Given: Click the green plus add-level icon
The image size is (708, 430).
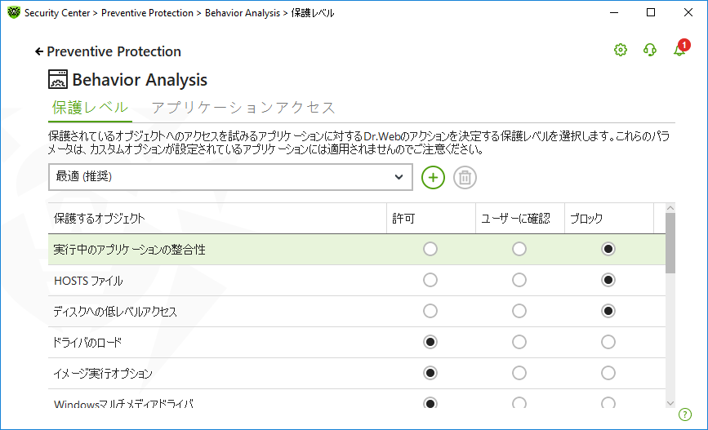Looking at the screenshot, I should click(433, 177).
